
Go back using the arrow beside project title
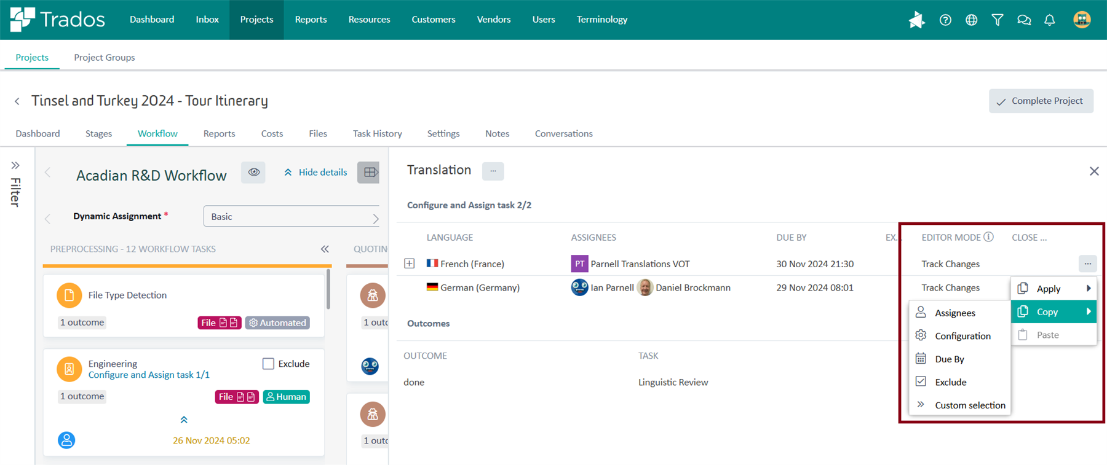(x=17, y=101)
